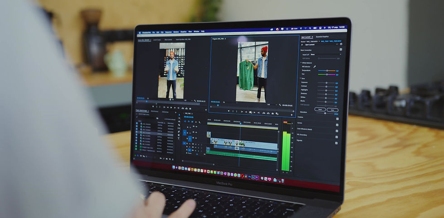Select the Pen tool
The width and height of the screenshot is (444, 218).
coord(179,132)
